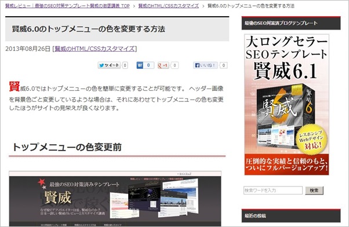
Task: Click the heading トップメニューの色変更前
Action: (x=67, y=147)
